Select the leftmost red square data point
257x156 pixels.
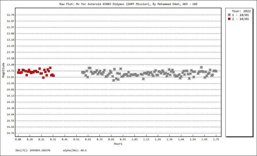[x=18, y=72]
